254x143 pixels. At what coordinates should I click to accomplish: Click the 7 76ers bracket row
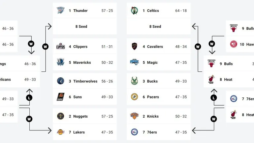[159, 132]
